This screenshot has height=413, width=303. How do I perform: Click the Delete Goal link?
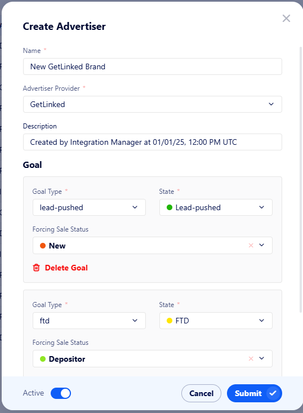pyautogui.click(x=66, y=268)
